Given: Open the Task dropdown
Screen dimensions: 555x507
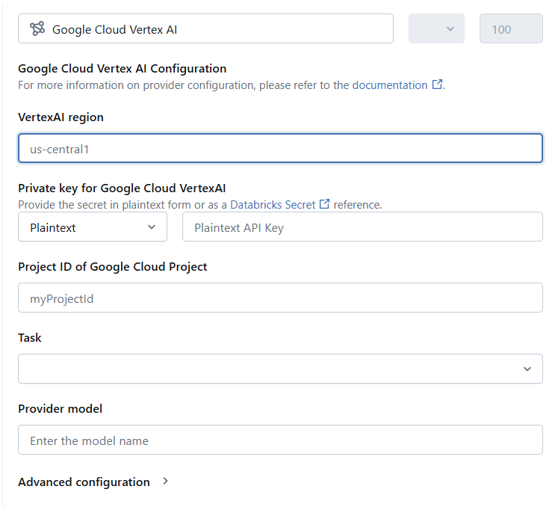Looking at the screenshot, I should (280, 369).
